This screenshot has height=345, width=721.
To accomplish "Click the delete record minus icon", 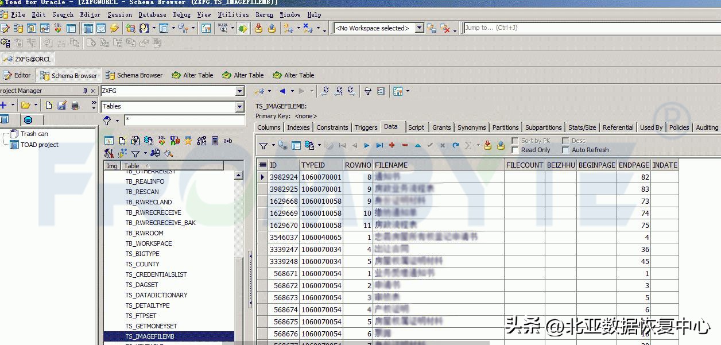I will click(x=405, y=145).
